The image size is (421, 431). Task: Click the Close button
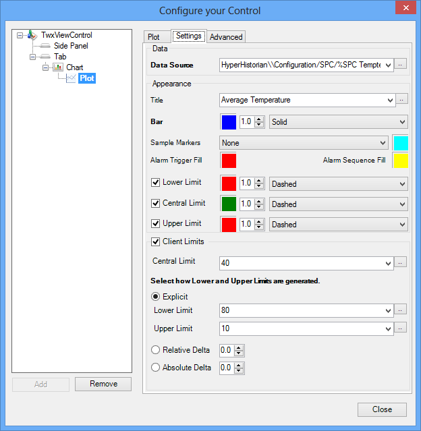[382, 409]
